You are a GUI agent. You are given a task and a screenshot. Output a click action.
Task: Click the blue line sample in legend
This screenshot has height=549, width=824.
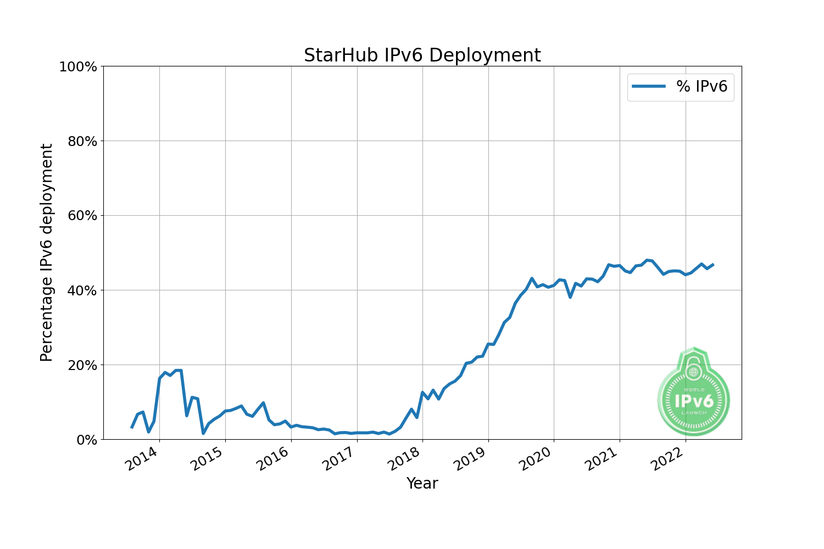(649, 86)
